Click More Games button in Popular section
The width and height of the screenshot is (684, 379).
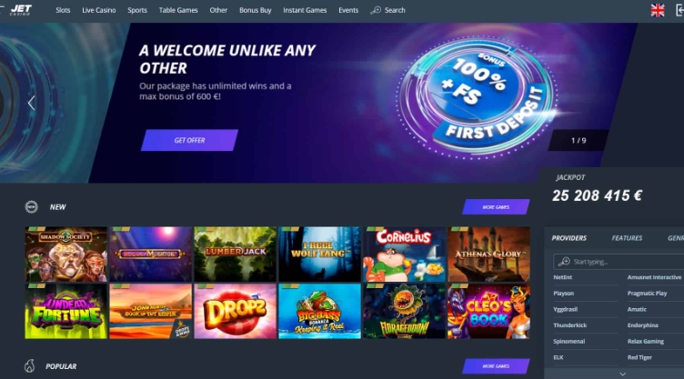[x=496, y=366]
